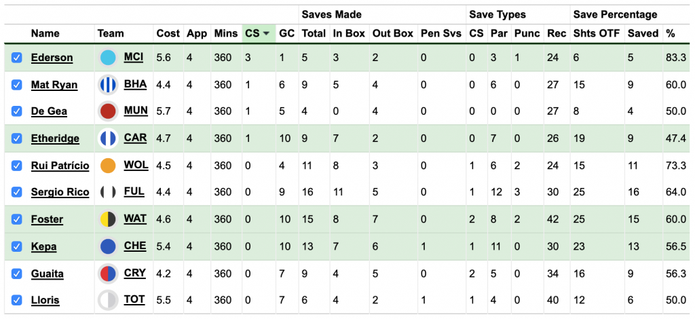This screenshot has height=319, width=695.
Task: Click the Fulham black and white badge
Action: [x=108, y=192]
